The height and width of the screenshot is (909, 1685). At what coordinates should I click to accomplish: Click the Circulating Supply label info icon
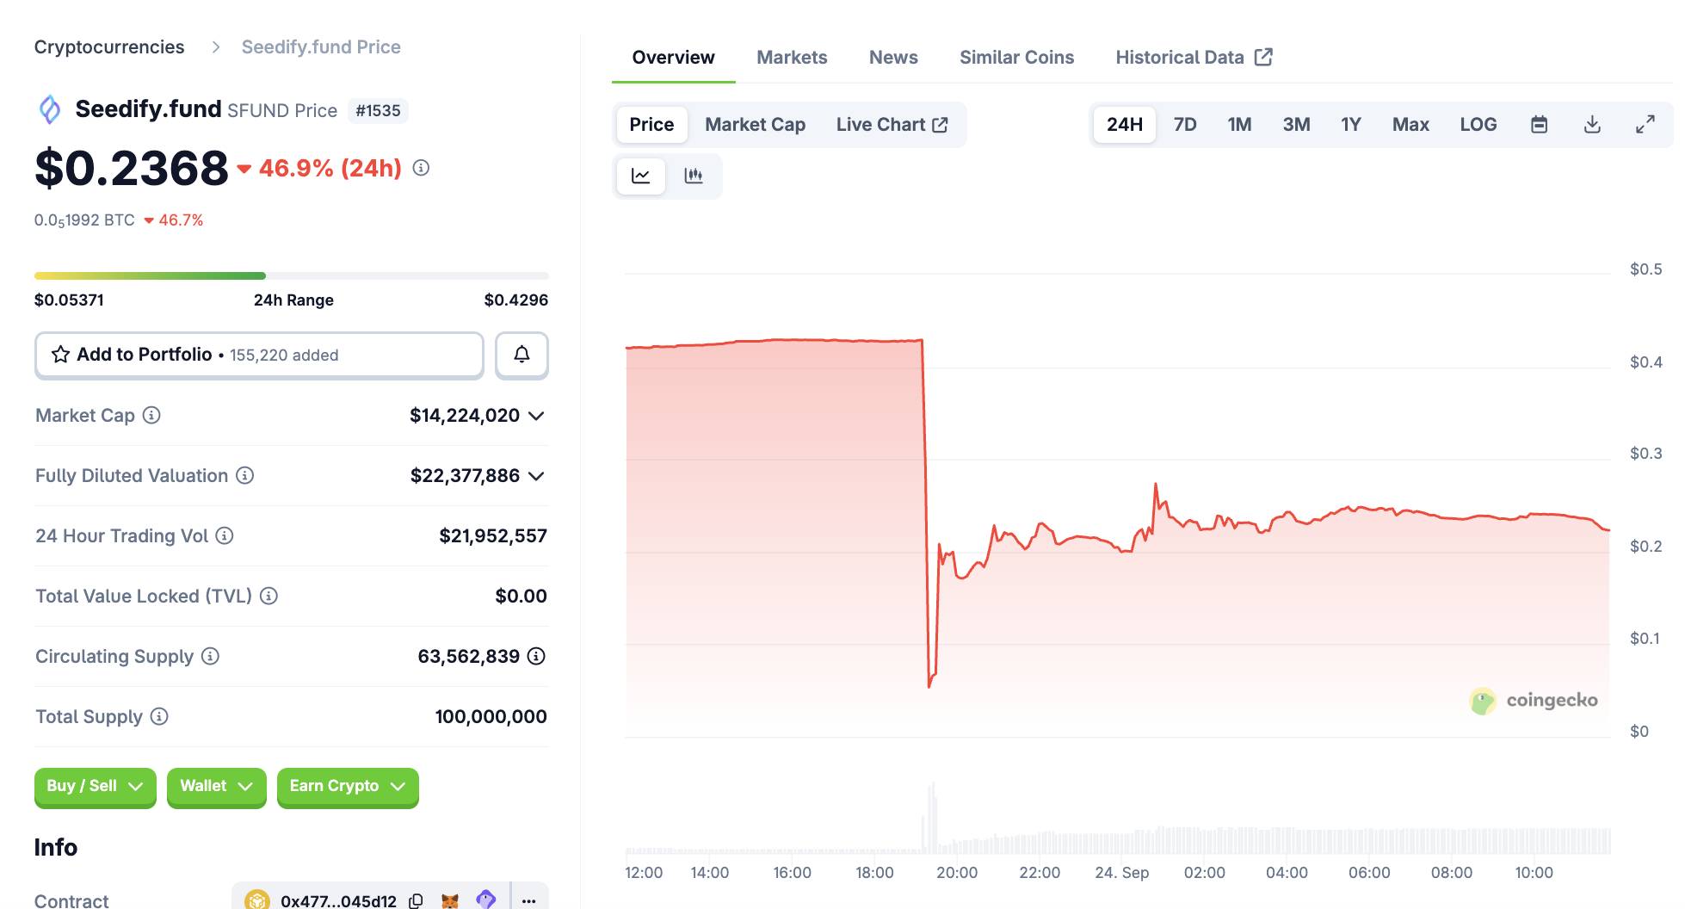tap(210, 657)
